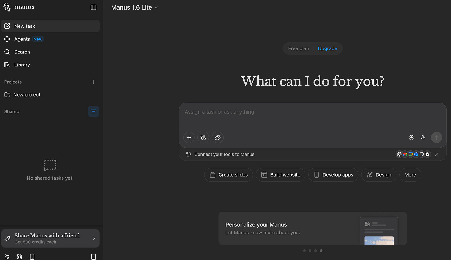
Task: Open Library in the sidebar
Action: 50,65
